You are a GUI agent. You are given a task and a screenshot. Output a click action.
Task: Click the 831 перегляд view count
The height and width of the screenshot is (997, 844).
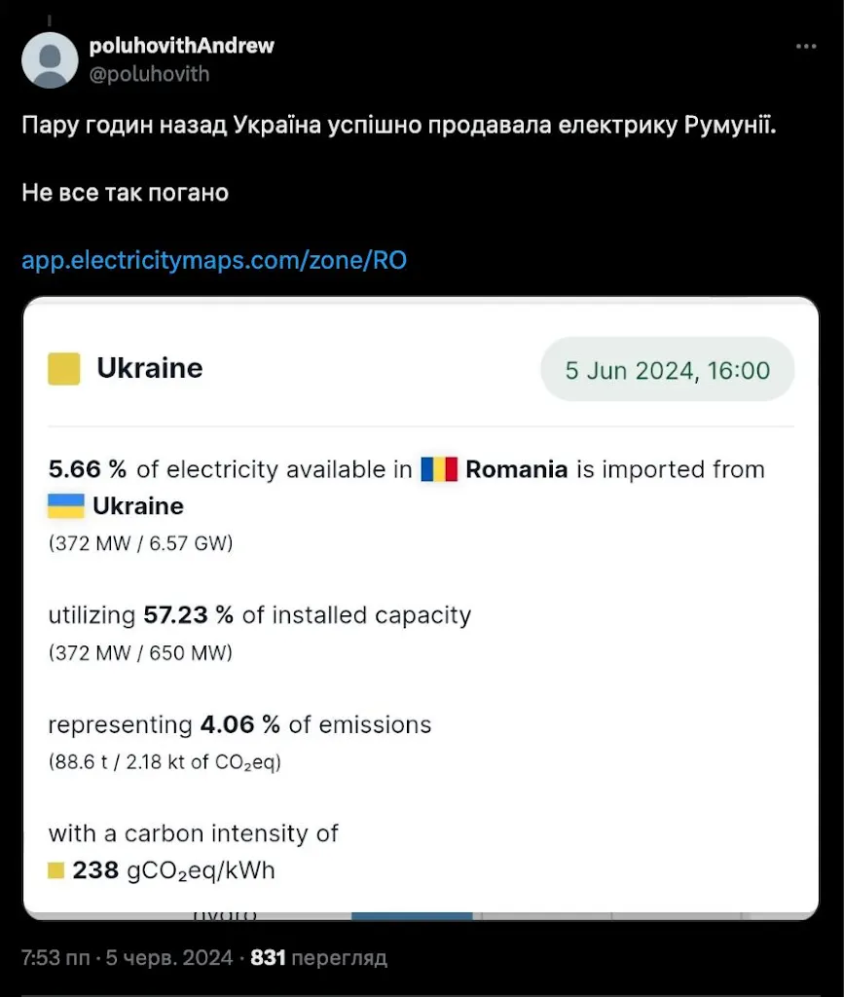318,958
